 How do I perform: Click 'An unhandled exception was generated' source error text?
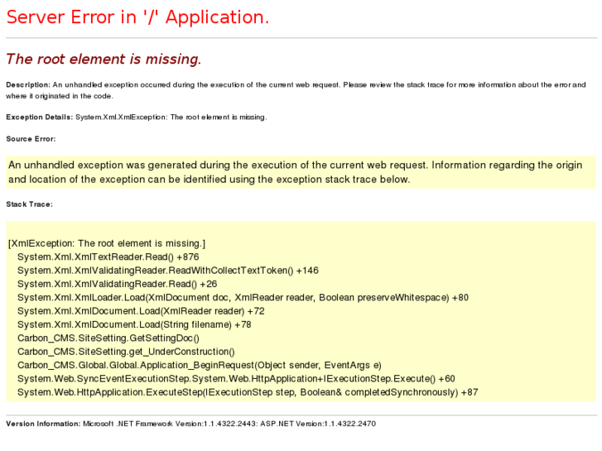[x=296, y=172]
